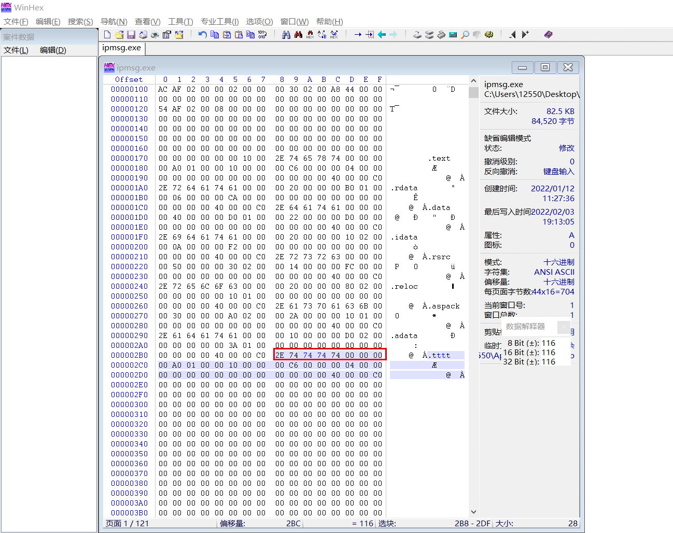The image size is (673, 533).
Task: Click the Open RAM chip icon
Action: (x=441, y=35)
